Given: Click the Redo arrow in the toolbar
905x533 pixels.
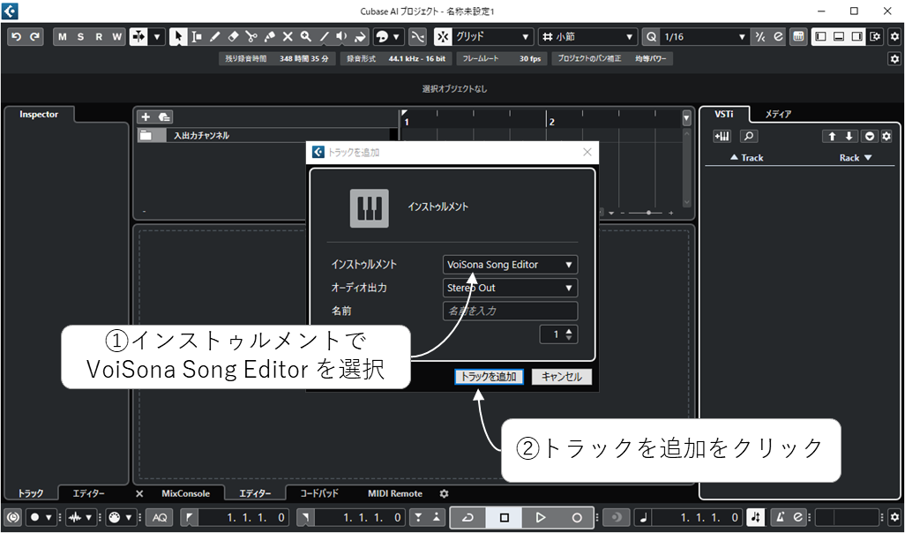Looking at the screenshot, I should 34,37.
